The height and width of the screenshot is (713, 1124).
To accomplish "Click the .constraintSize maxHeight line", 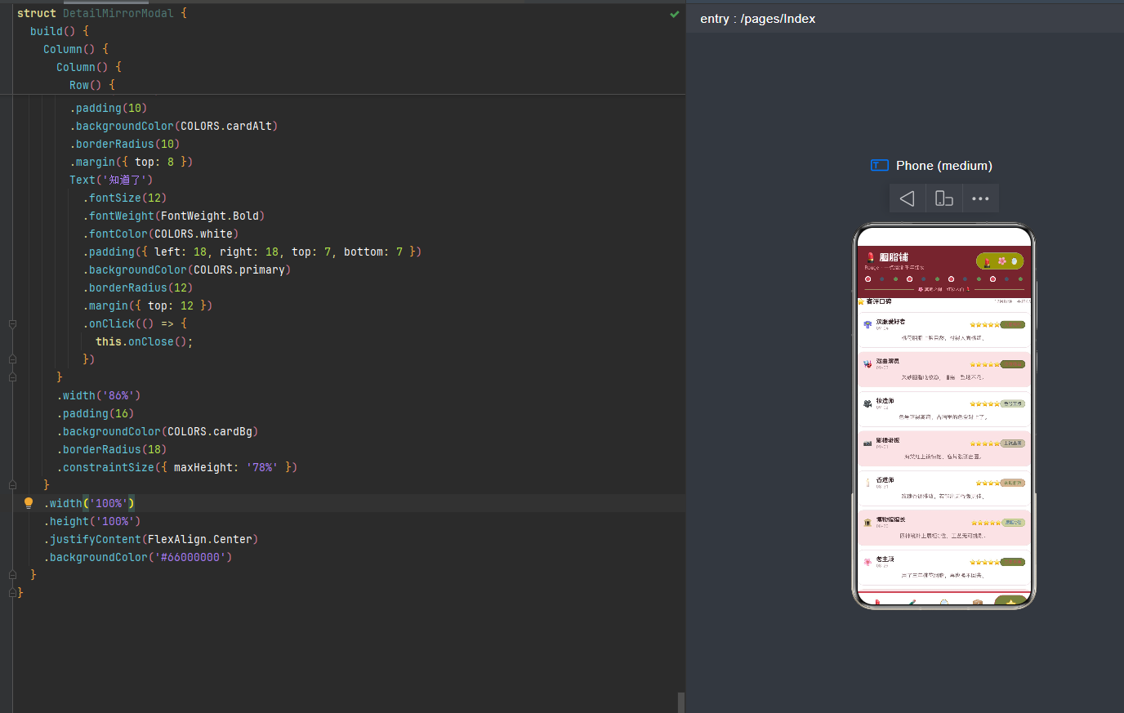I will 177,467.
